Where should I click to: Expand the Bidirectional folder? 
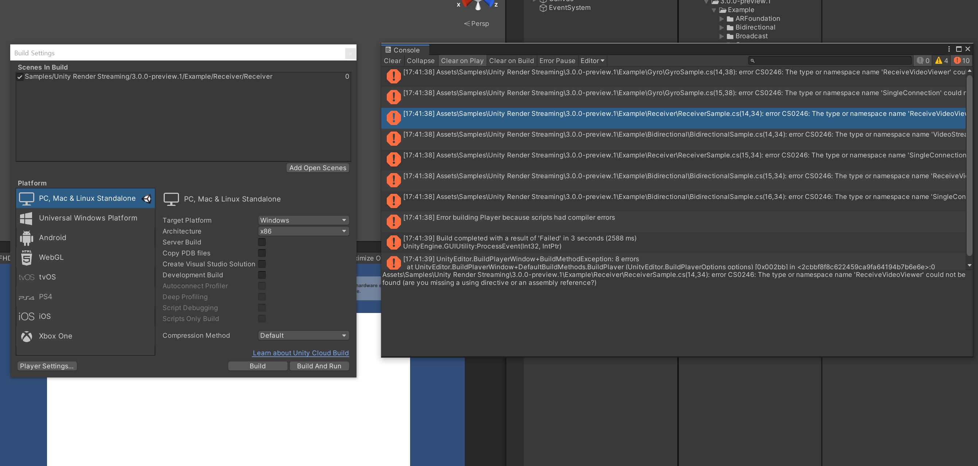pos(721,27)
